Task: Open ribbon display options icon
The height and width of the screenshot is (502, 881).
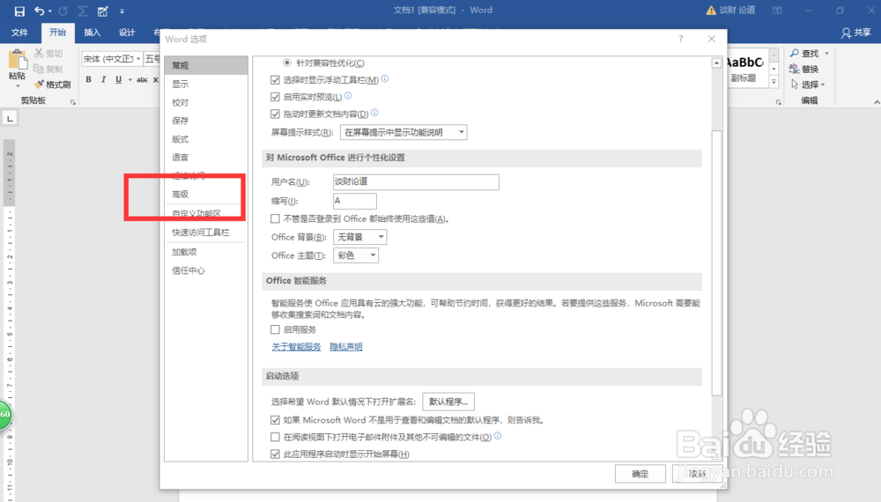Action: click(x=777, y=10)
